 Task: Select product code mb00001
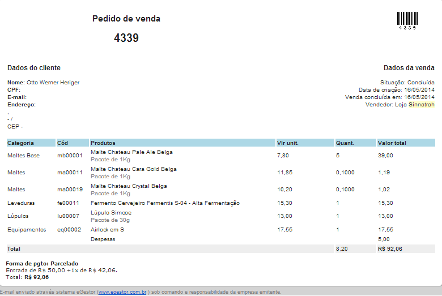[70, 156]
